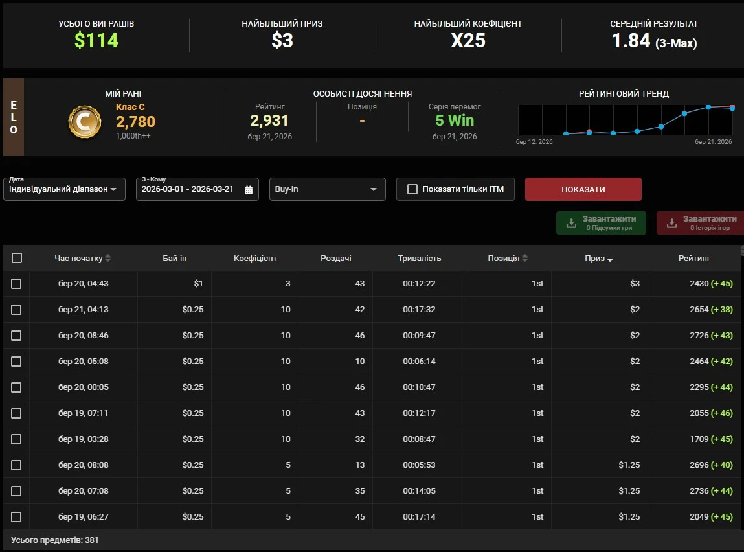This screenshot has width=744, height=552.
Task: Open the Індивідуальний діапазон date dropdown
Action: [64, 189]
